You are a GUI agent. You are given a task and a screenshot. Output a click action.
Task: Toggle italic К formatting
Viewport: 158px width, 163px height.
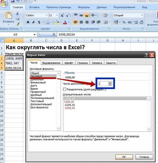[33, 22]
